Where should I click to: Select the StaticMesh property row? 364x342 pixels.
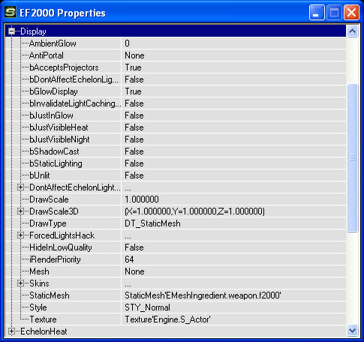click(x=175, y=295)
